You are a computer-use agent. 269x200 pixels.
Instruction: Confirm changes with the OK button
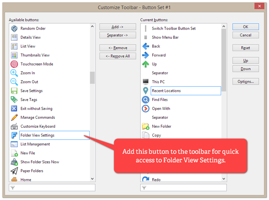pos(245,27)
